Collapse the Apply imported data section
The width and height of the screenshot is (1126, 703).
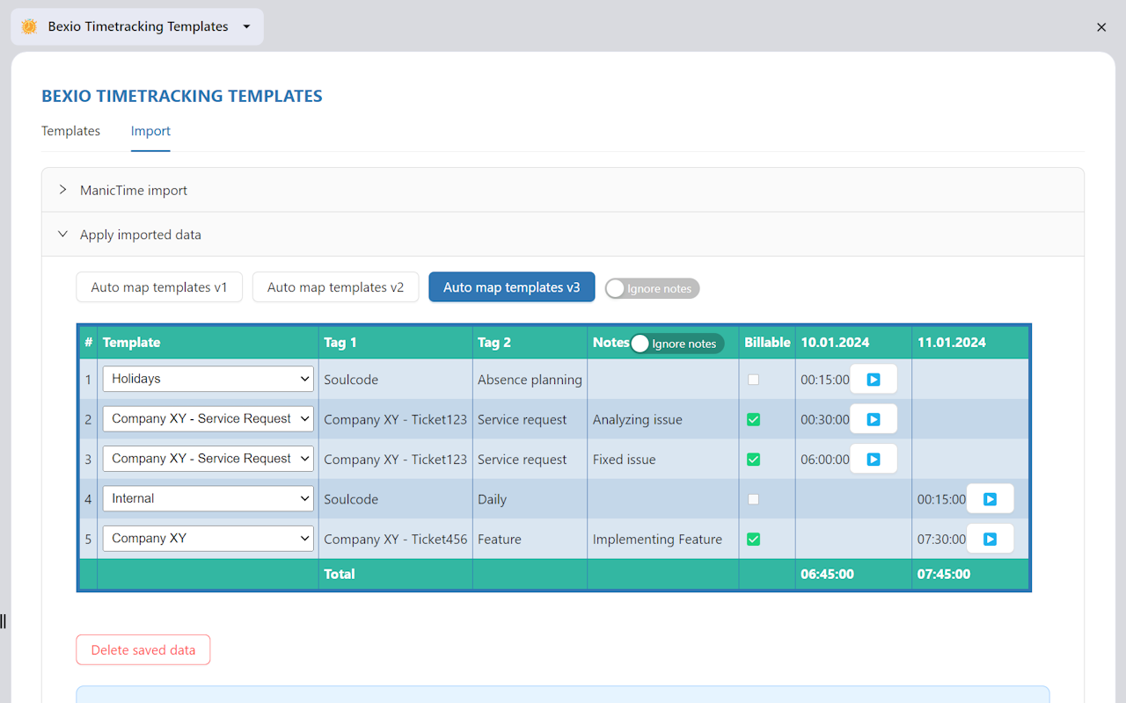click(563, 235)
